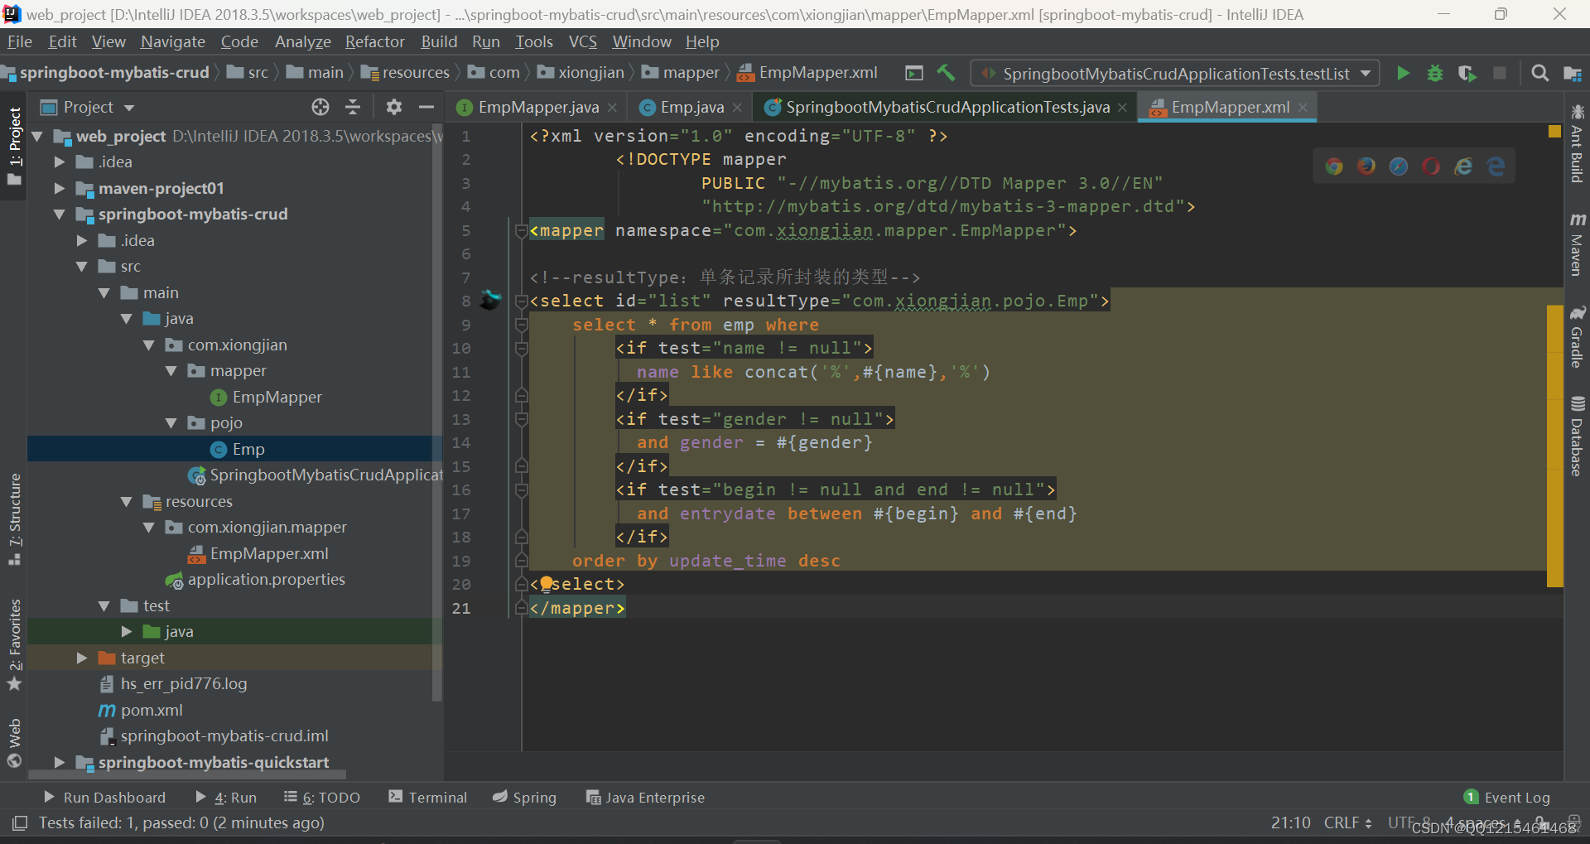Collapse the pojo package
1590x844 pixels.
click(x=171, y=422)
